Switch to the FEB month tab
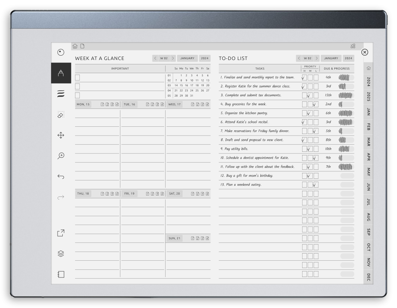The image size is (397, 308). (368, 126)
